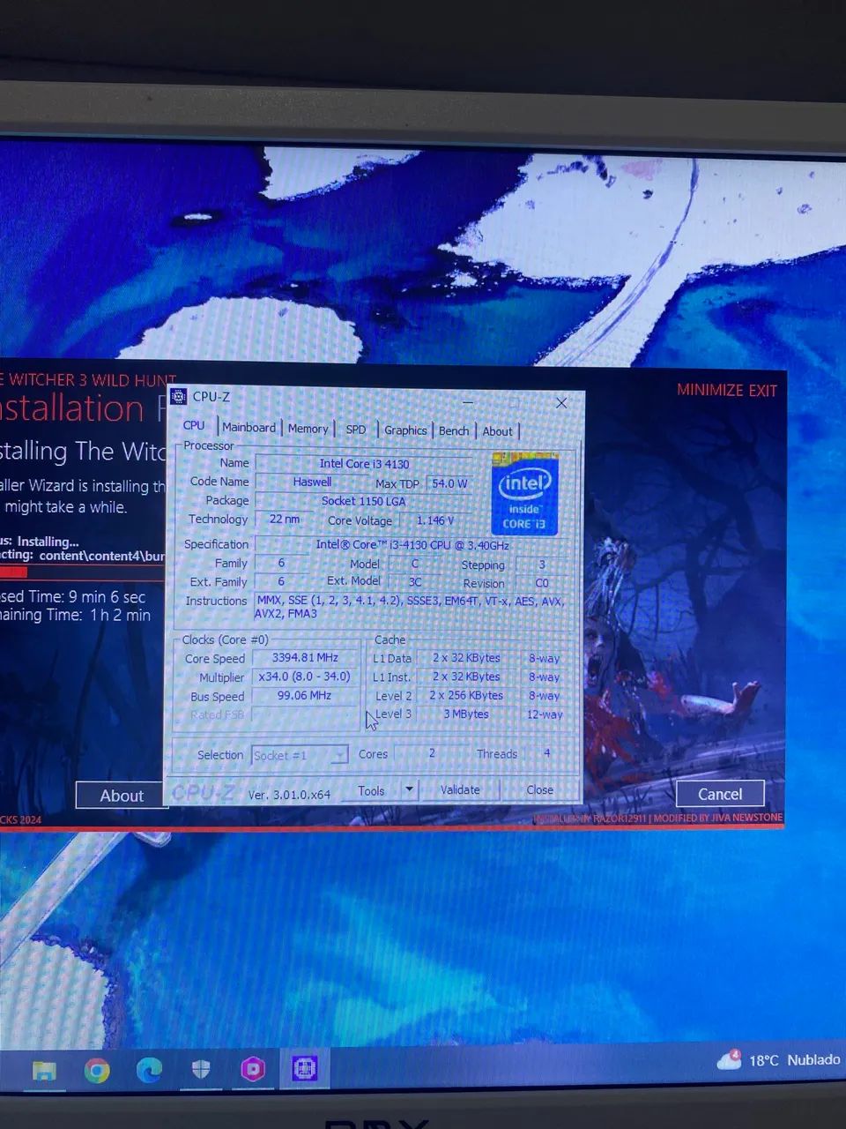
Task: Minimize the CPU-Z window
Action: (x=468, y=401)
